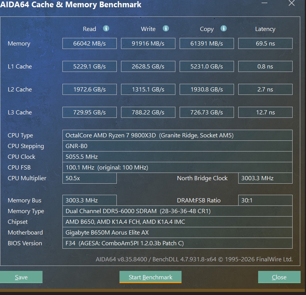Screen dimensions: 306x295
Task: Click the DRAM:FSB Ratio label
Action: (x=199, y=200)
